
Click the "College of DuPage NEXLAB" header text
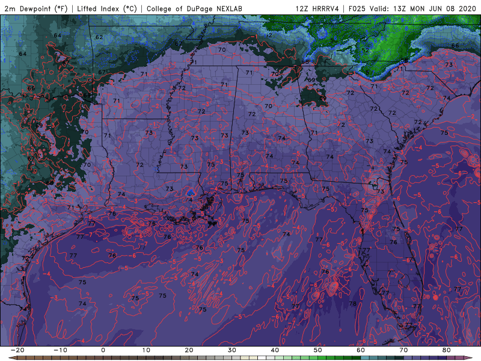(x=194, y=8)
